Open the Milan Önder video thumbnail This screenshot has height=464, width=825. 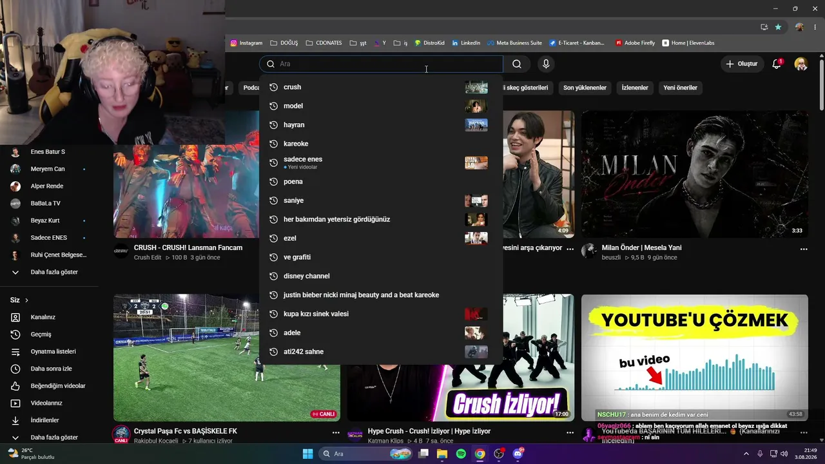(695, 174)
